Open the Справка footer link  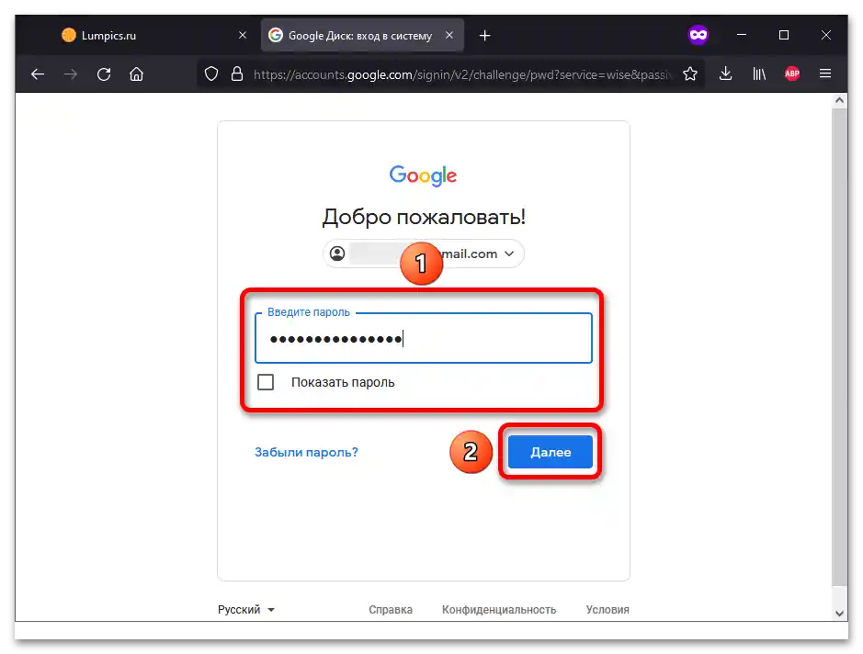(391, 609)
